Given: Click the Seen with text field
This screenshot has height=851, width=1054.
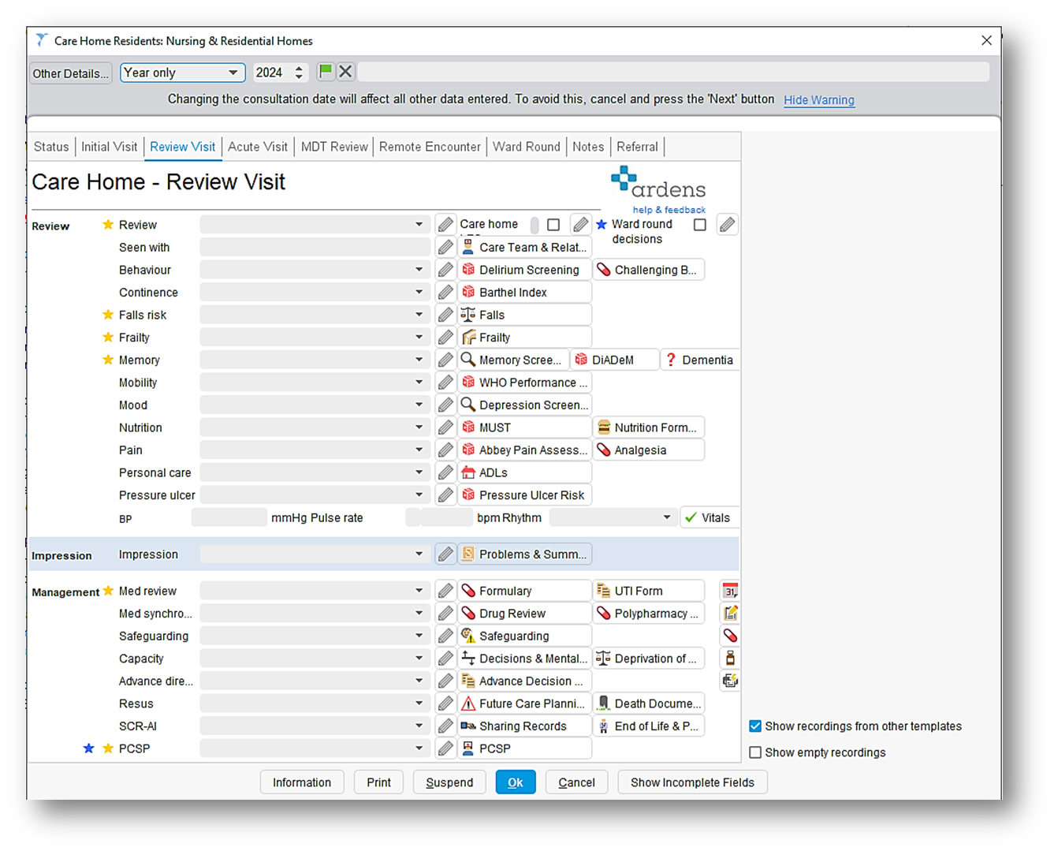Looking at the screenshot, I should coord(315,248).
